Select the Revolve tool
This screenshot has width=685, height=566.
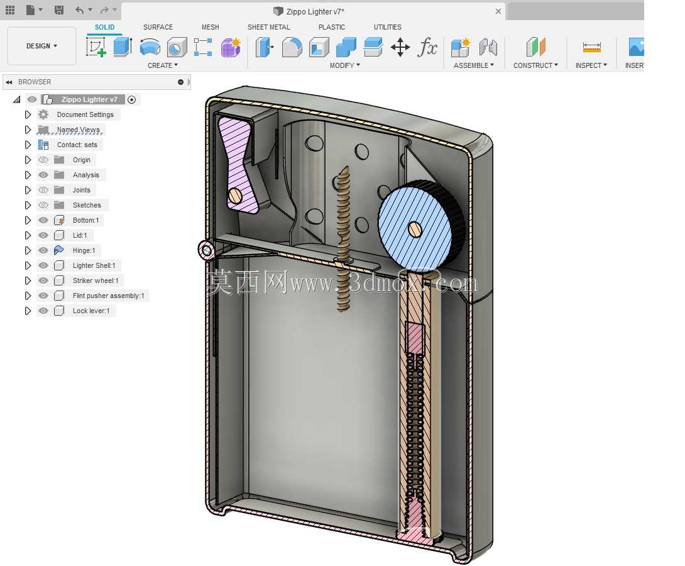pos(150,47)
